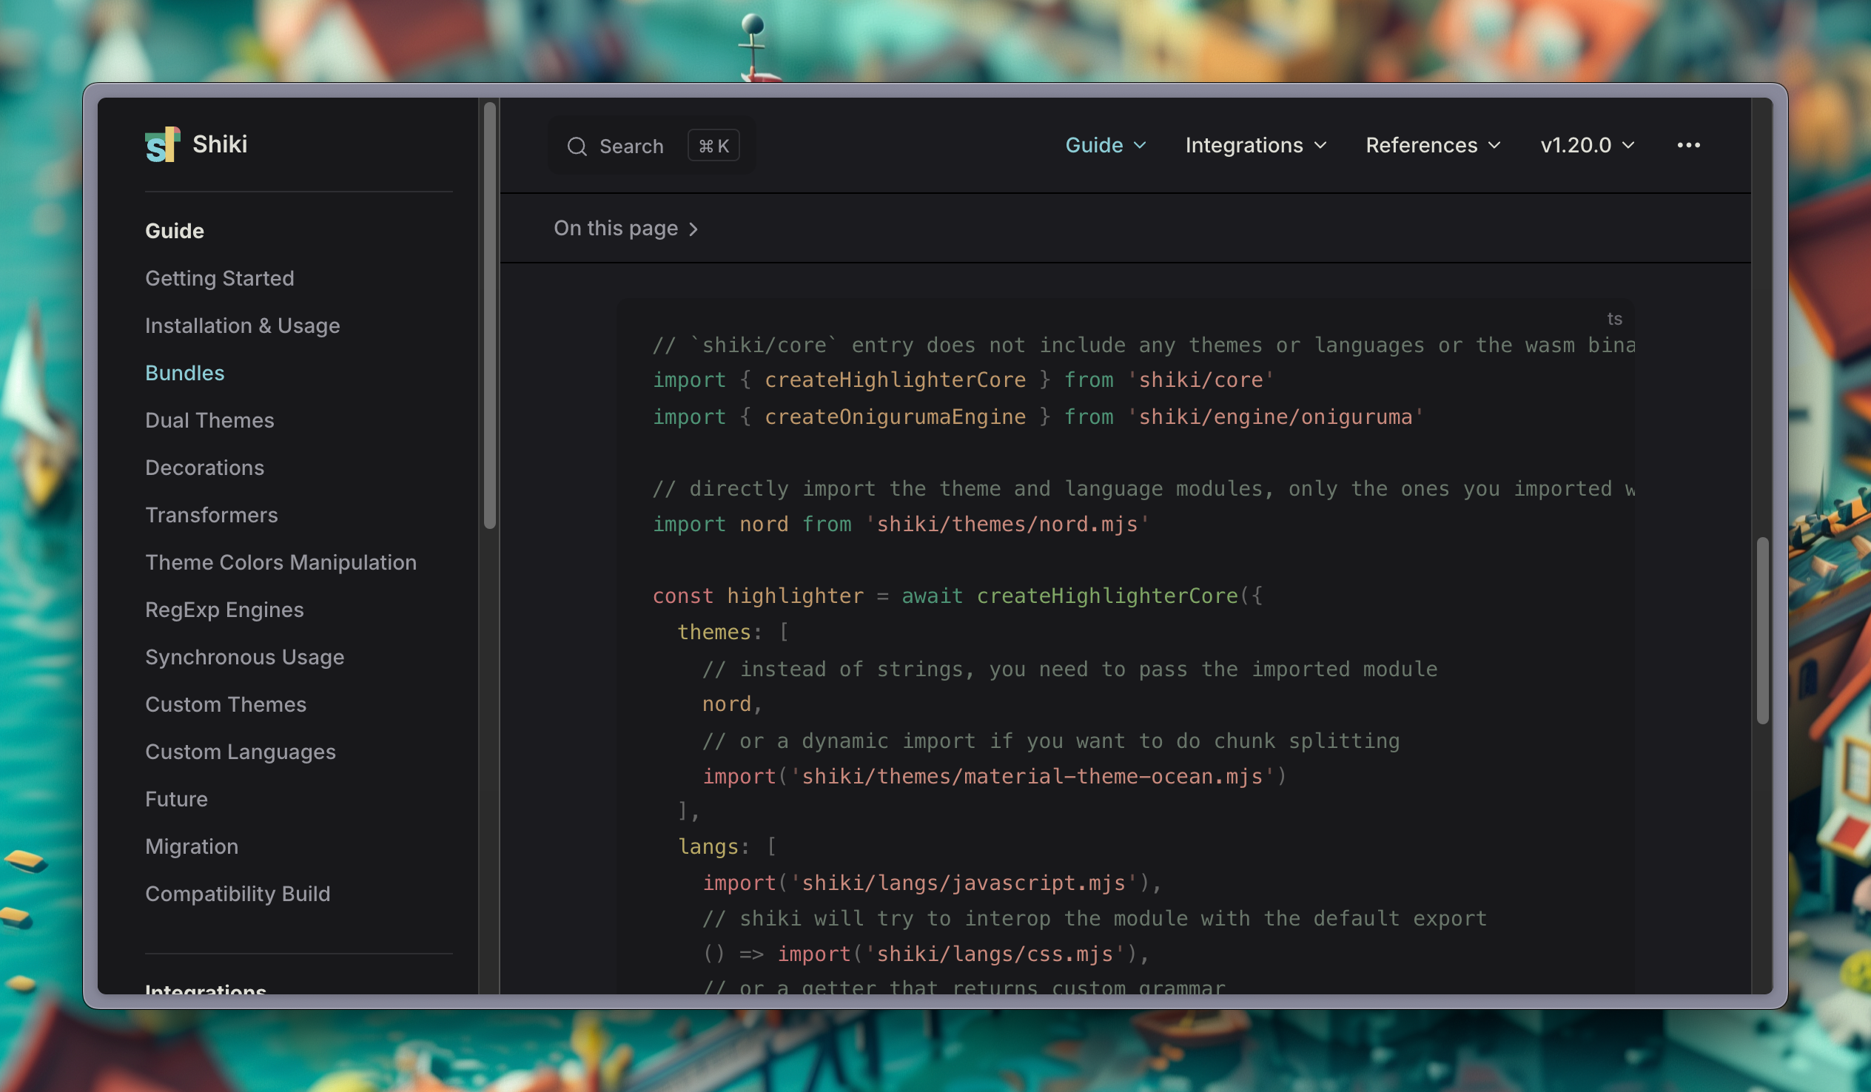
Task: Open the Custom Themes page
Action: pos(226,704)
